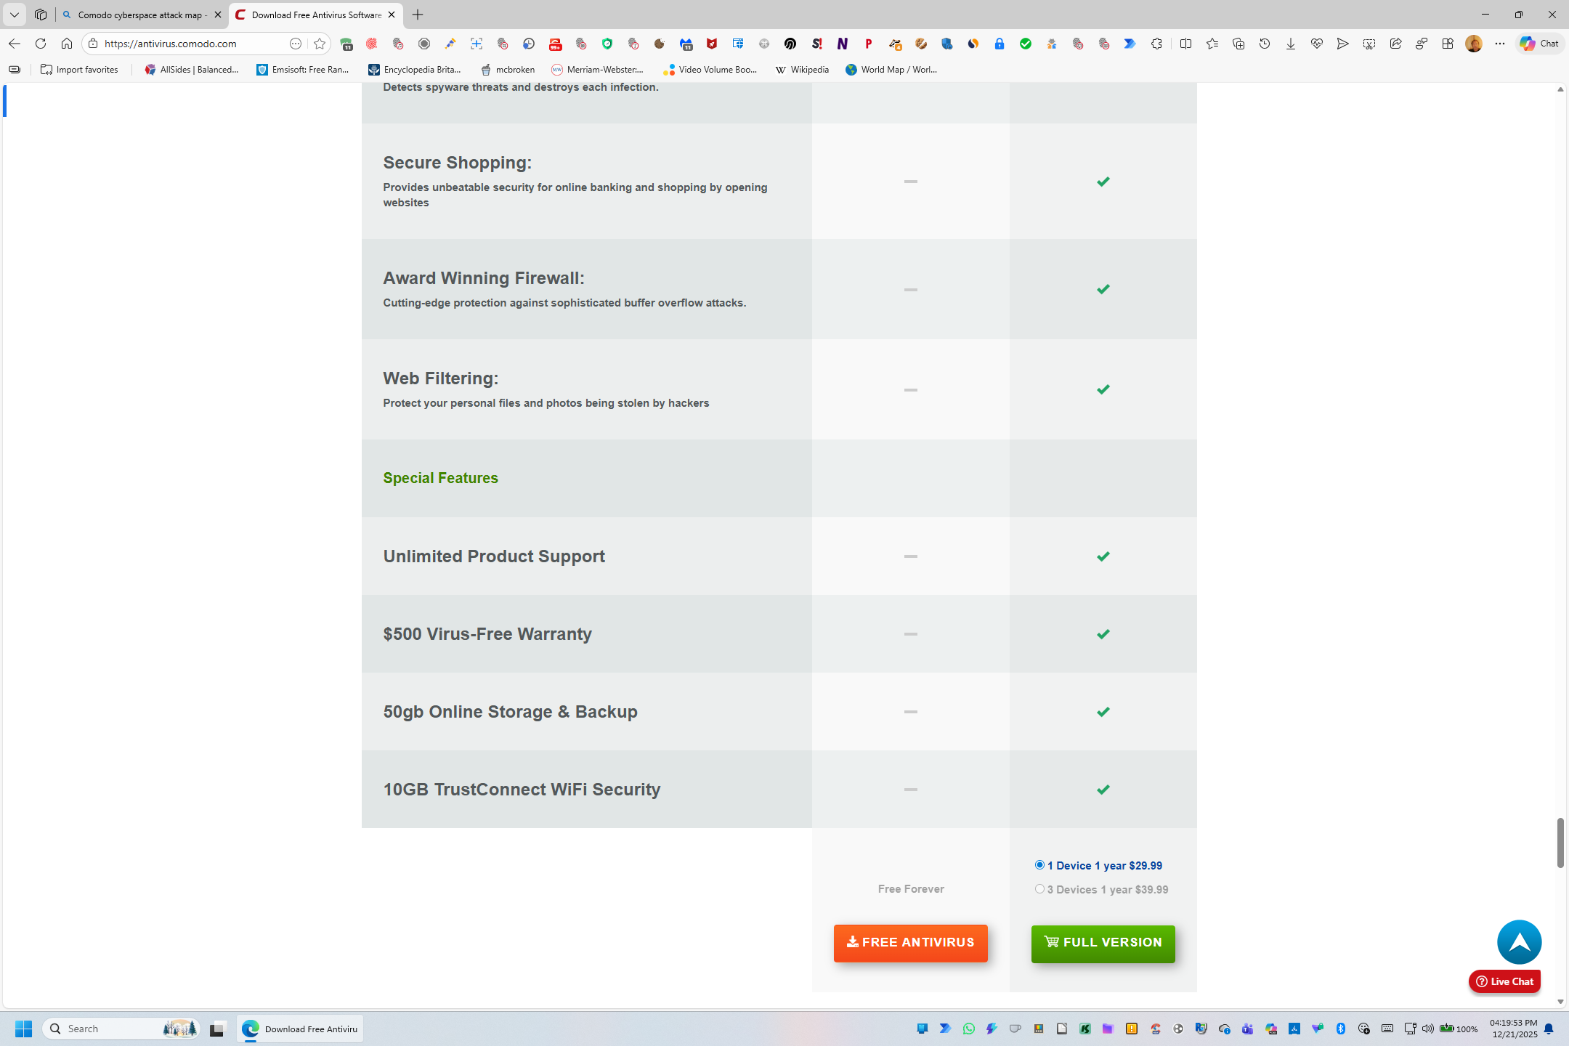1569x1046 pixels.
Task: Click the green FULL VERSION button
Action: (x=1103, y=943)
